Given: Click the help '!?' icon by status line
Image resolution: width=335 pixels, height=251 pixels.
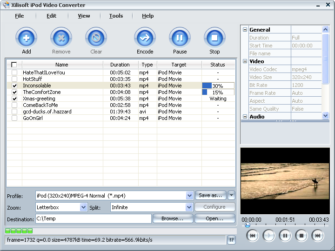Looking at the screenshot, I should pos(231,240).
